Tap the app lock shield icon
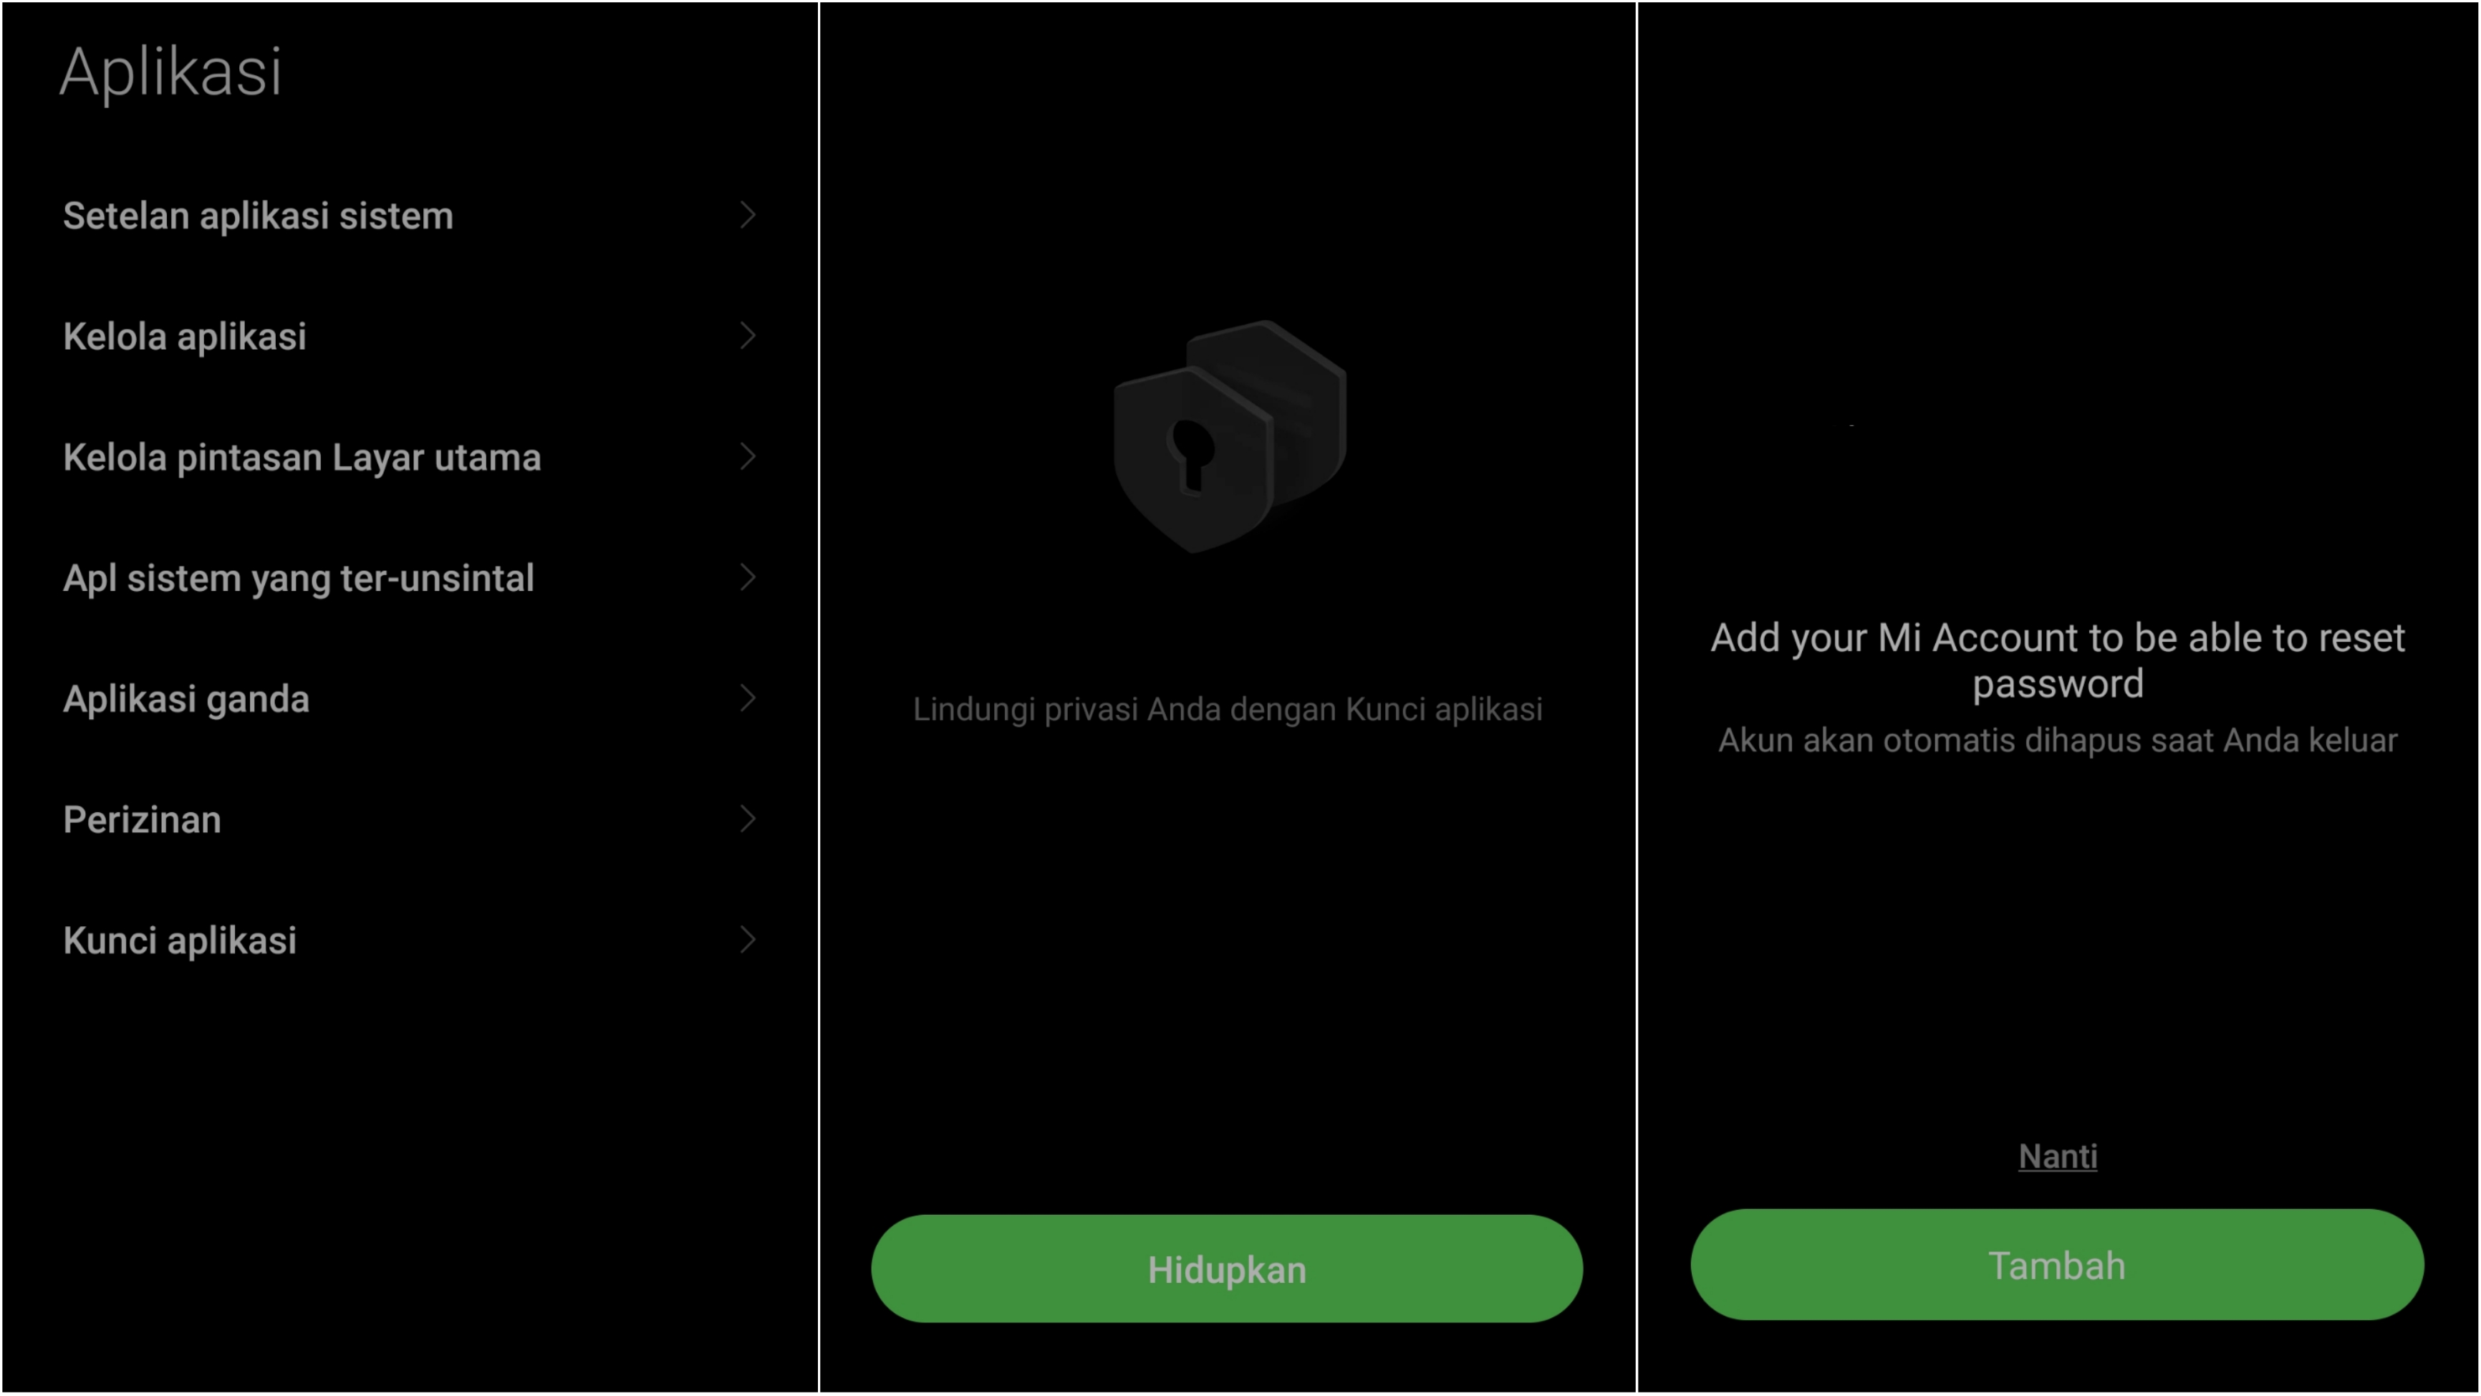This screenshot has width=2481, height=1396. point(1230,436)
